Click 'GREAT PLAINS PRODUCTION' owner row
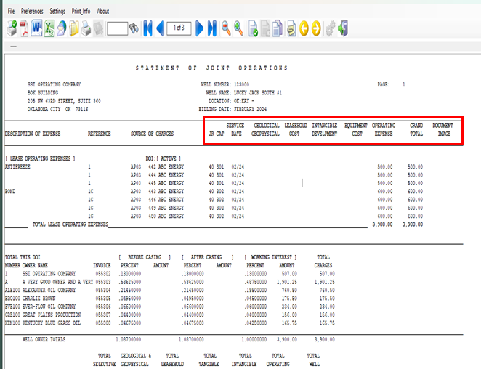The width and height of the screenshot is (481, 369). 52,315
